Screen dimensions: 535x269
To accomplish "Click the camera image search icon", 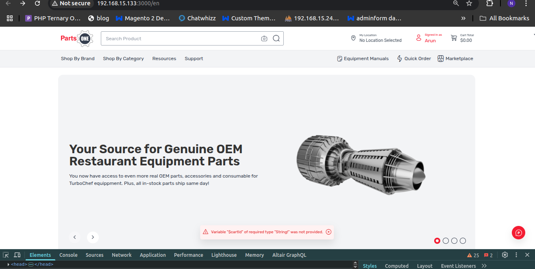I will click(x=264, y=39).
